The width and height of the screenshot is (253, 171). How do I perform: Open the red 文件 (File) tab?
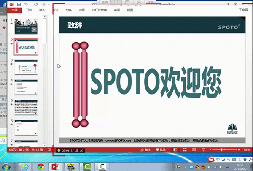point(14,10)
